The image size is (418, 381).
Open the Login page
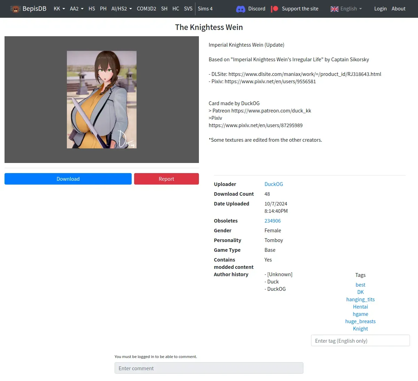[x=380, y=9]
